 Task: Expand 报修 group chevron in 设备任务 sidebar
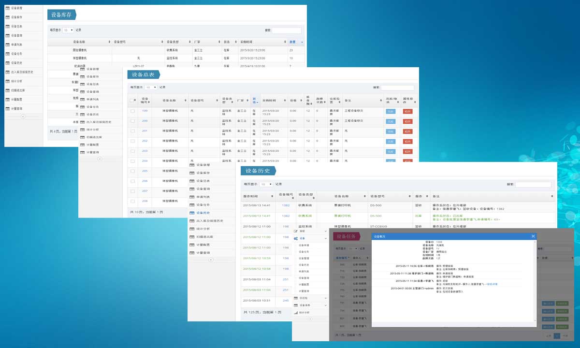(x=325, y=232)
